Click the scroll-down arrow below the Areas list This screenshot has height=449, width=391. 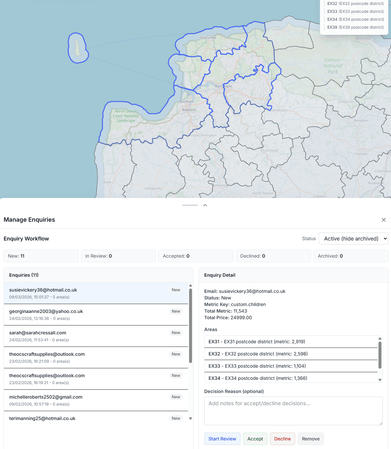(379, 379)
